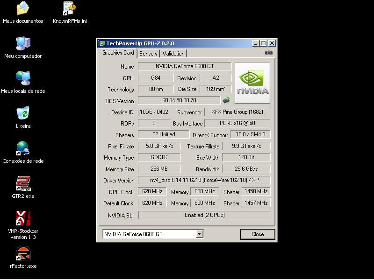Click the NVIDIA logo in GPU-Z
This screenshot has height=280, width=374.
point(252,83)
